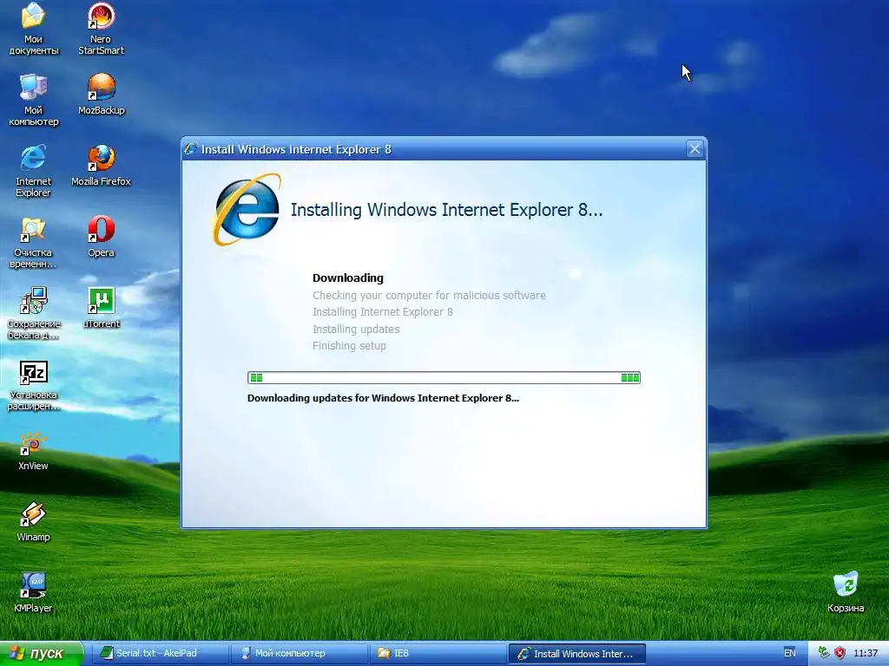Click the EN language indicator
Image resolution: width=889 pixels, height=666 pixels.
[790, 653]
